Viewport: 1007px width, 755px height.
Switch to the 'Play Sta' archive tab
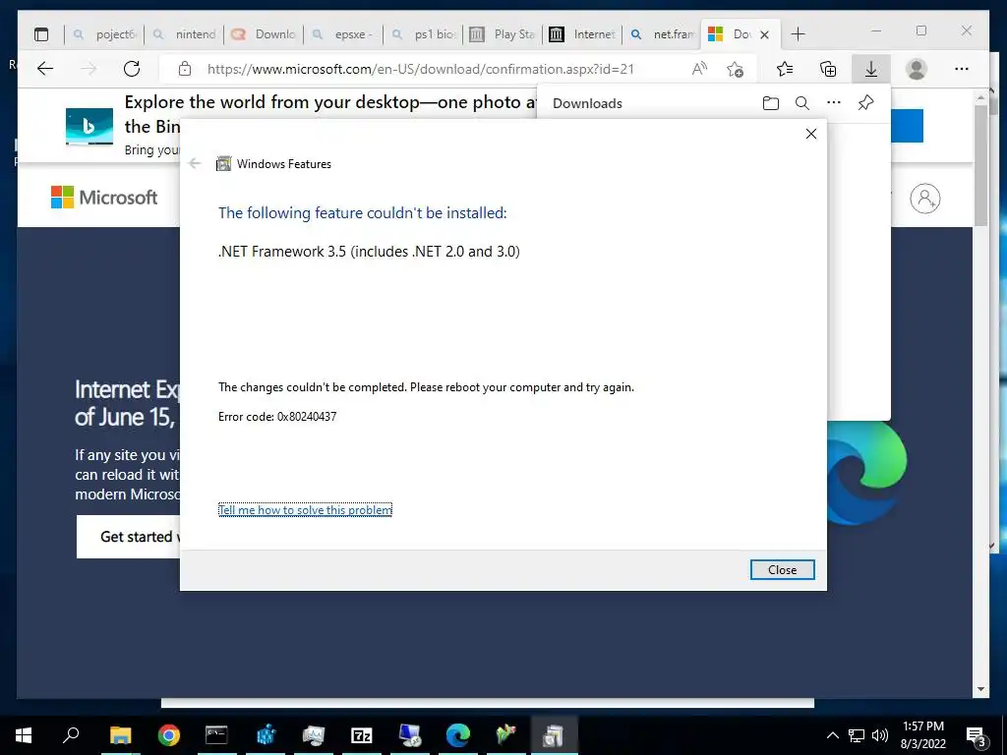click(x=503, y=34)
